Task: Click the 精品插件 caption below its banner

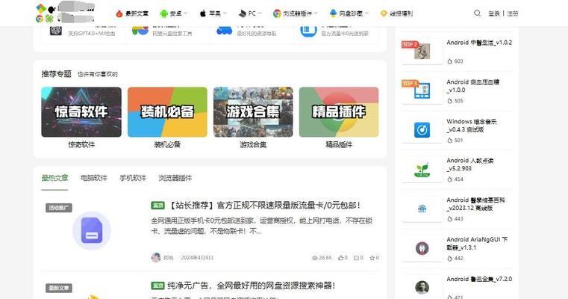Action: click(x=339, y=144)
